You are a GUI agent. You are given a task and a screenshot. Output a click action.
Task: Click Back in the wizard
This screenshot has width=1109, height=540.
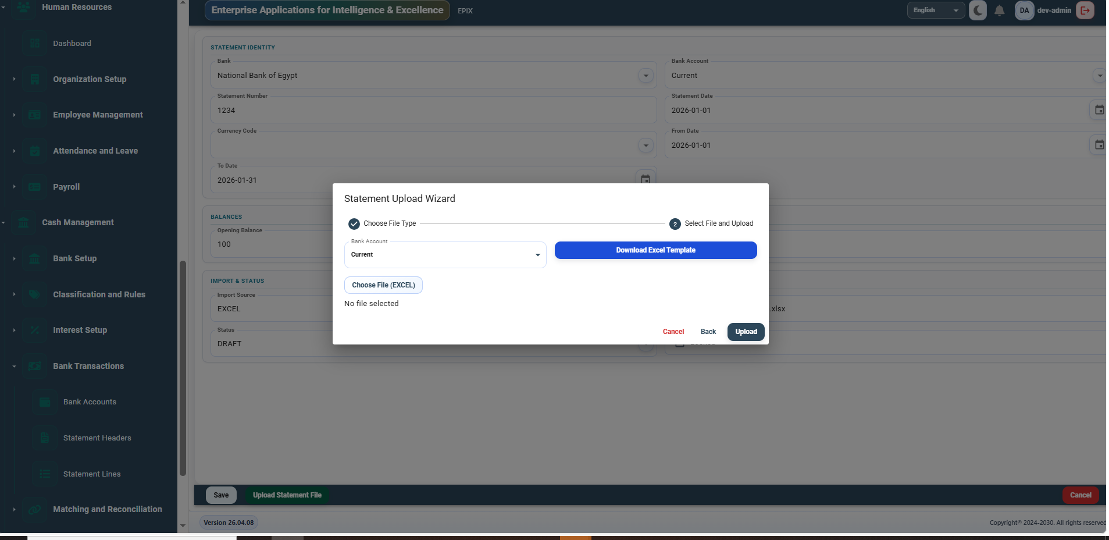coord(708,332)
